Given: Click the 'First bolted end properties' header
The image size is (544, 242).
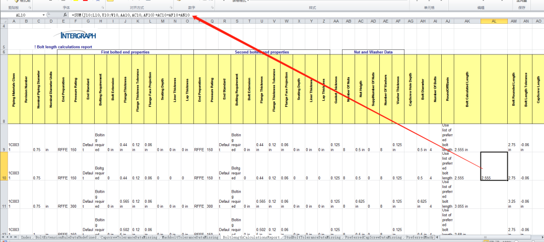Looking at the screenshot, I should pos(125,52).
